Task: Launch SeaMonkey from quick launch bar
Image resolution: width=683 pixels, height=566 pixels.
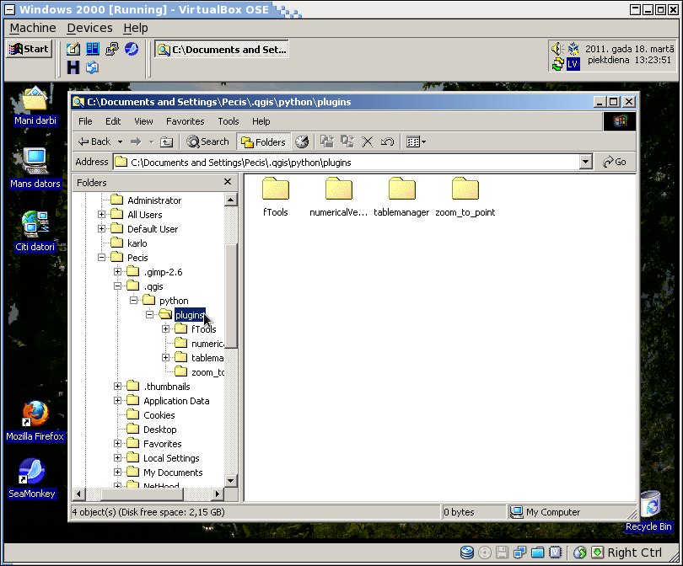Action: click(x=132, y=49)
